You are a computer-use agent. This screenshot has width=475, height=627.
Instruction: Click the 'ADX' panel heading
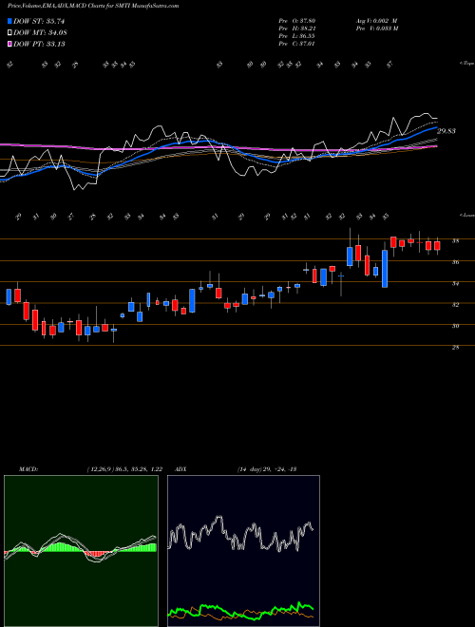point(181,469)
